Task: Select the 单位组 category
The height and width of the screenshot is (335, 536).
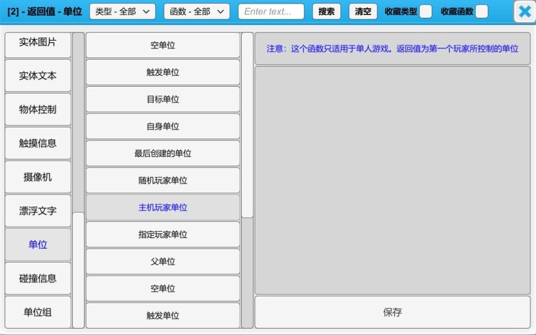Action: (x=38, y=312)
